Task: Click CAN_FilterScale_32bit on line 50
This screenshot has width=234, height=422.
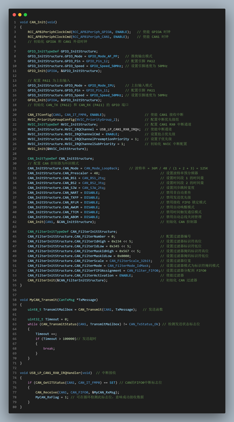Action: pyautogui.click(x=130, y=261)
